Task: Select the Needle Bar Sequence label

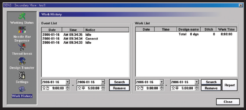Action: coord(22,39)
